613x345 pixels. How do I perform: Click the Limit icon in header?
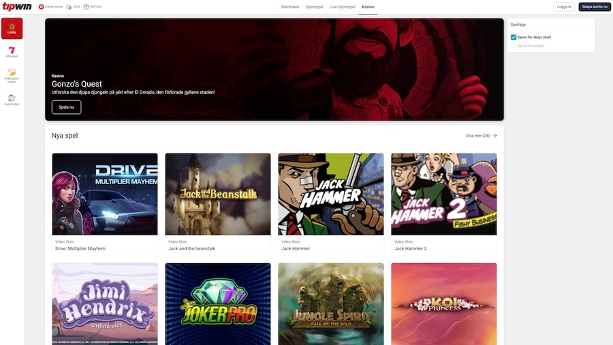click(69, 7)
